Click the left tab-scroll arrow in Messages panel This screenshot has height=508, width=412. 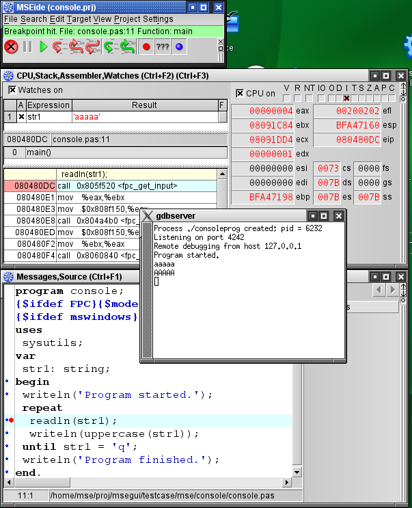click(380, 291)
